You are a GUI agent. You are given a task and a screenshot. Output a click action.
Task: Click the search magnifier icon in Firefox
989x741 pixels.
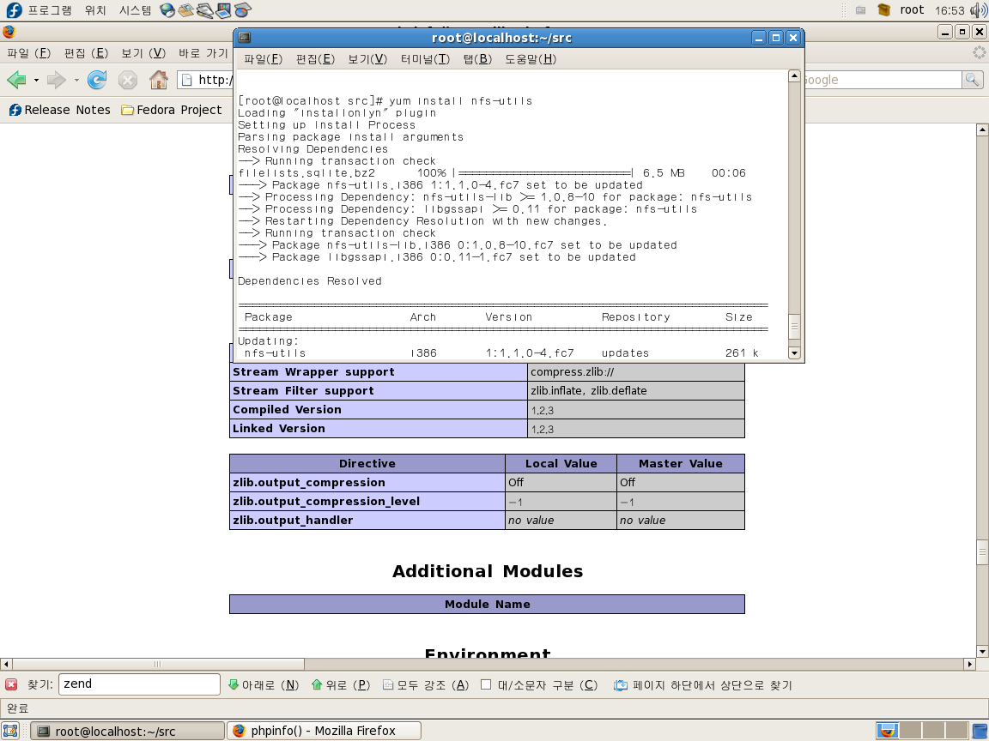pos(972,80)
